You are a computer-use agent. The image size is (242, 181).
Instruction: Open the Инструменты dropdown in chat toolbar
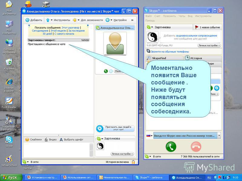(58, 20)
